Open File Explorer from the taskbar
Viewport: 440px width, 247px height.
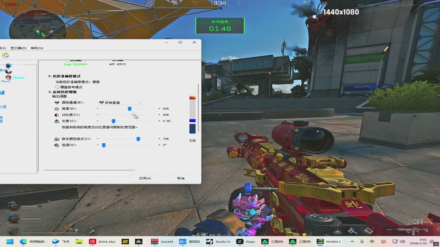click(x=79, y=242)
